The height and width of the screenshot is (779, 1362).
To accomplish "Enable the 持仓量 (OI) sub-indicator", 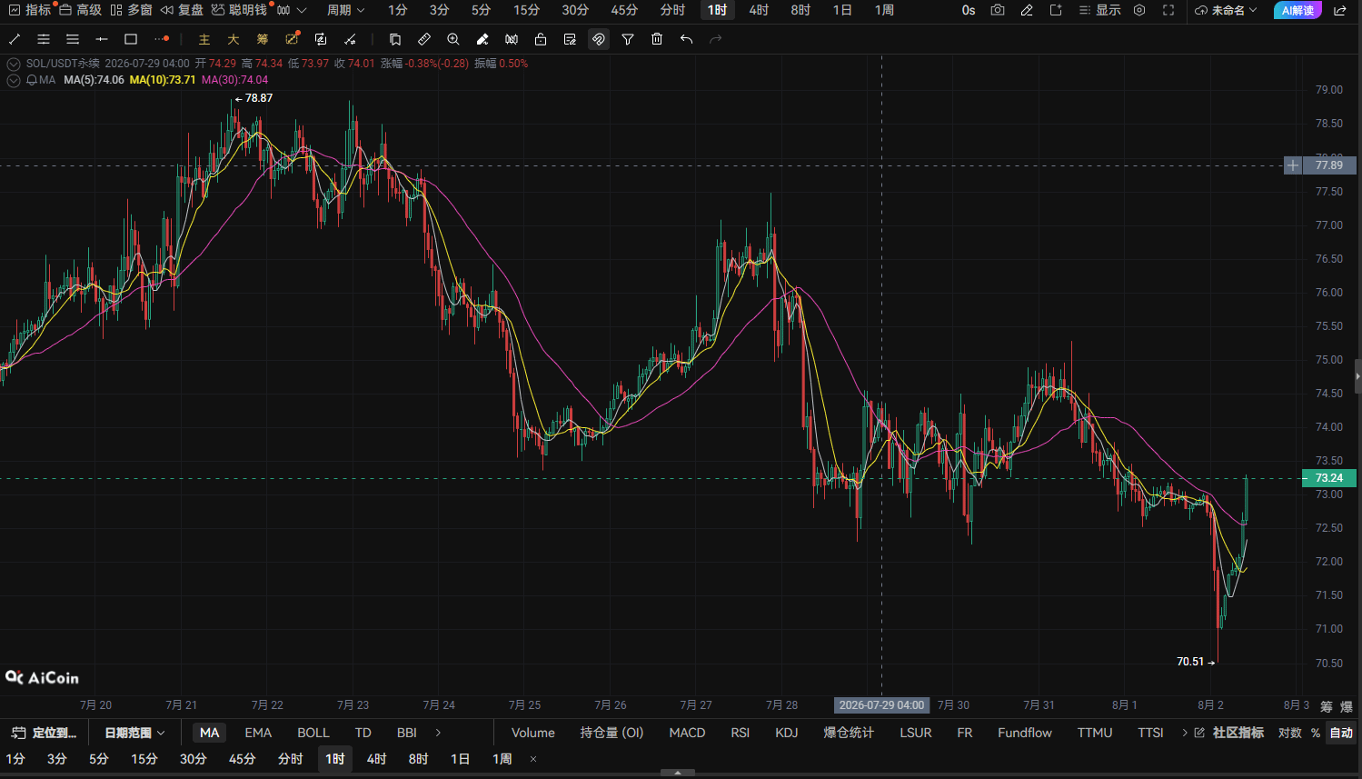I will (611, 733).
